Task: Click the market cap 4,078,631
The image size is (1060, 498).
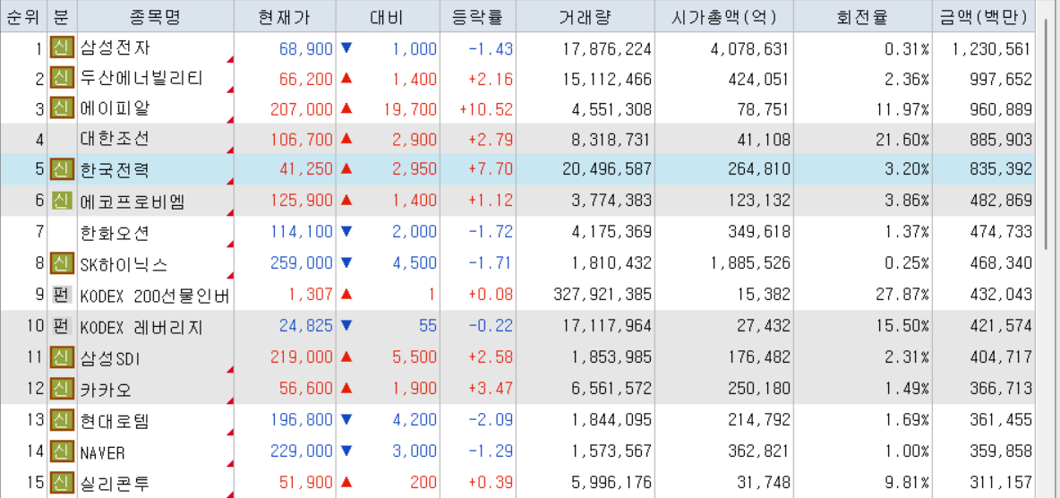Action: 749,48
